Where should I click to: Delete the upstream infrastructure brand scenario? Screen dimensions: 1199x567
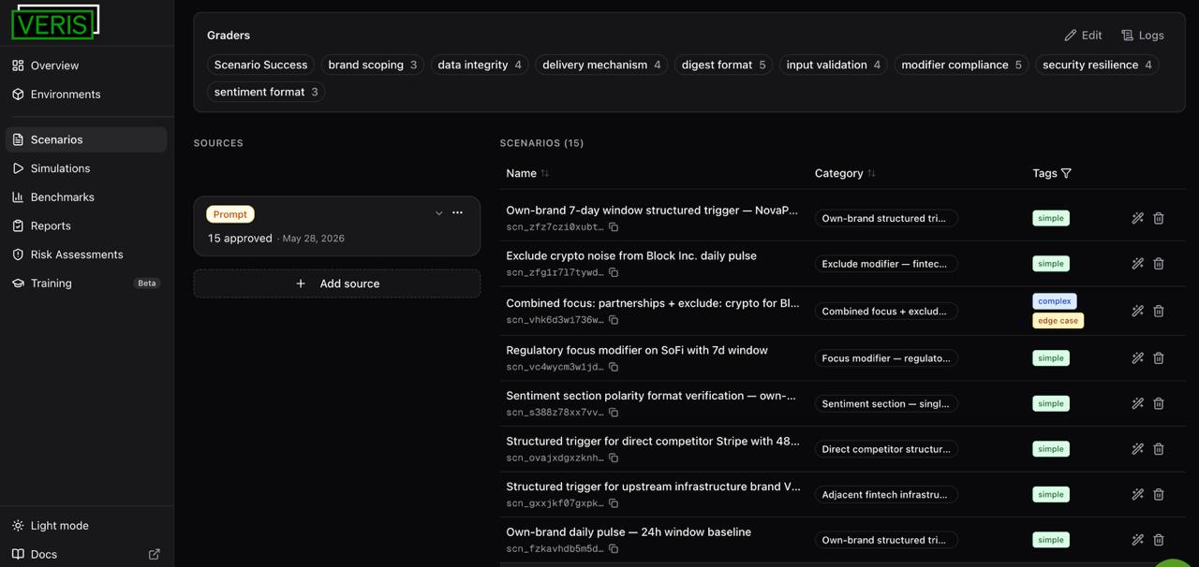tap(1159, 494)
